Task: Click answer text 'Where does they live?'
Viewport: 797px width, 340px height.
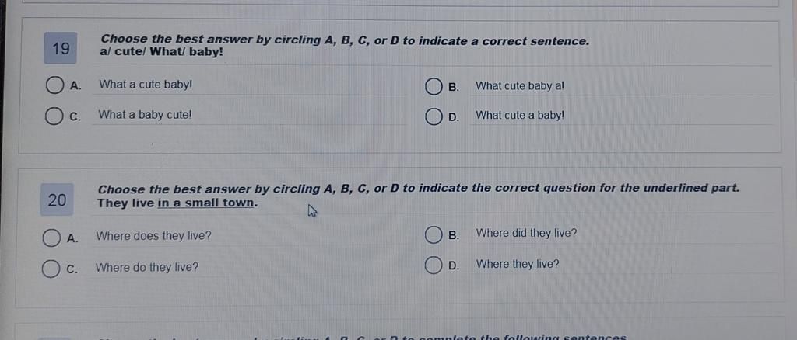Action: click(153, 236)
